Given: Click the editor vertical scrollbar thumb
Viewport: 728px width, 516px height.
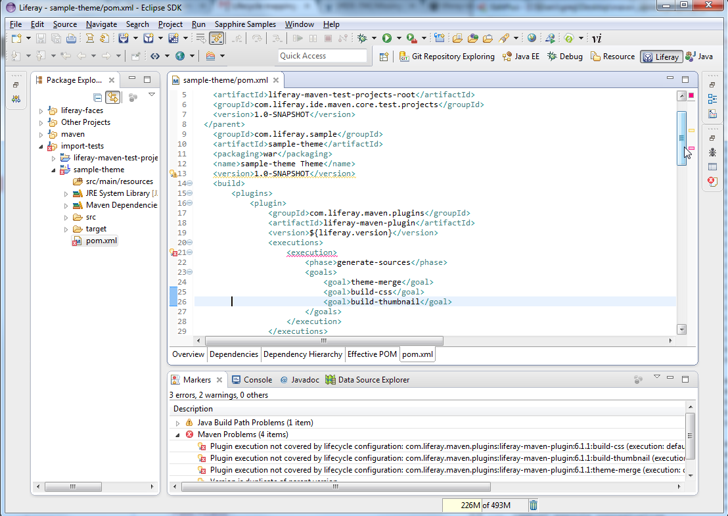Looking at the screenshot, I should click(x=681, y=139).
